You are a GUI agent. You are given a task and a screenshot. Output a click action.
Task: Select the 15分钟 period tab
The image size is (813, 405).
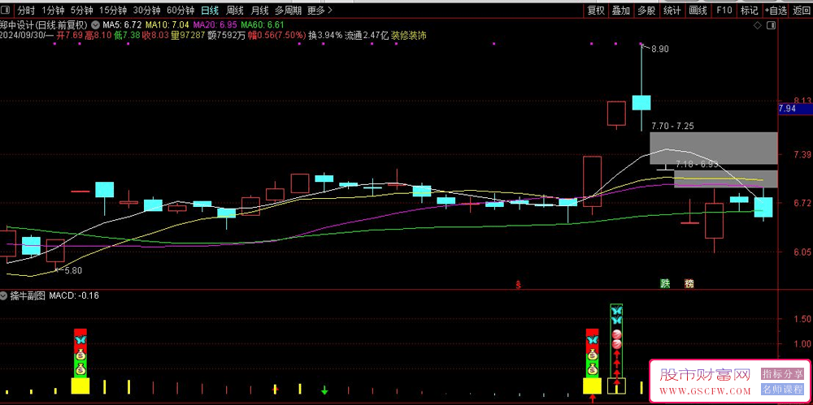pos(112,10)
